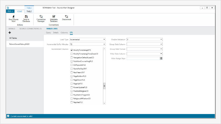Click the valid source mart status checkmark

point(8,116)
